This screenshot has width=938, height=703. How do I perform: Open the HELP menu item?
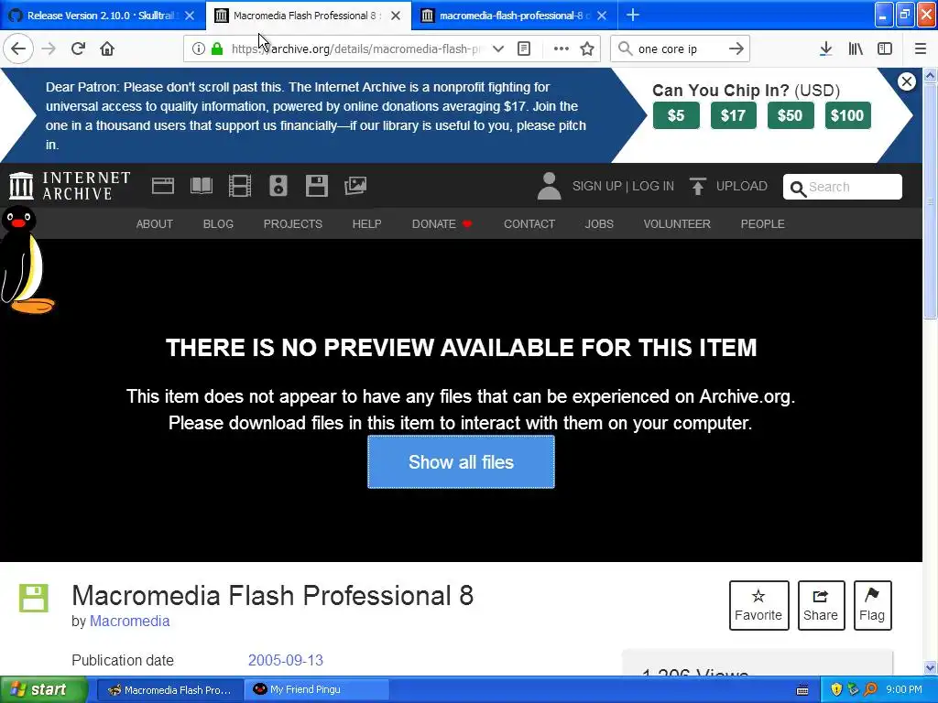pyautogui.click(x=366, y=223)
